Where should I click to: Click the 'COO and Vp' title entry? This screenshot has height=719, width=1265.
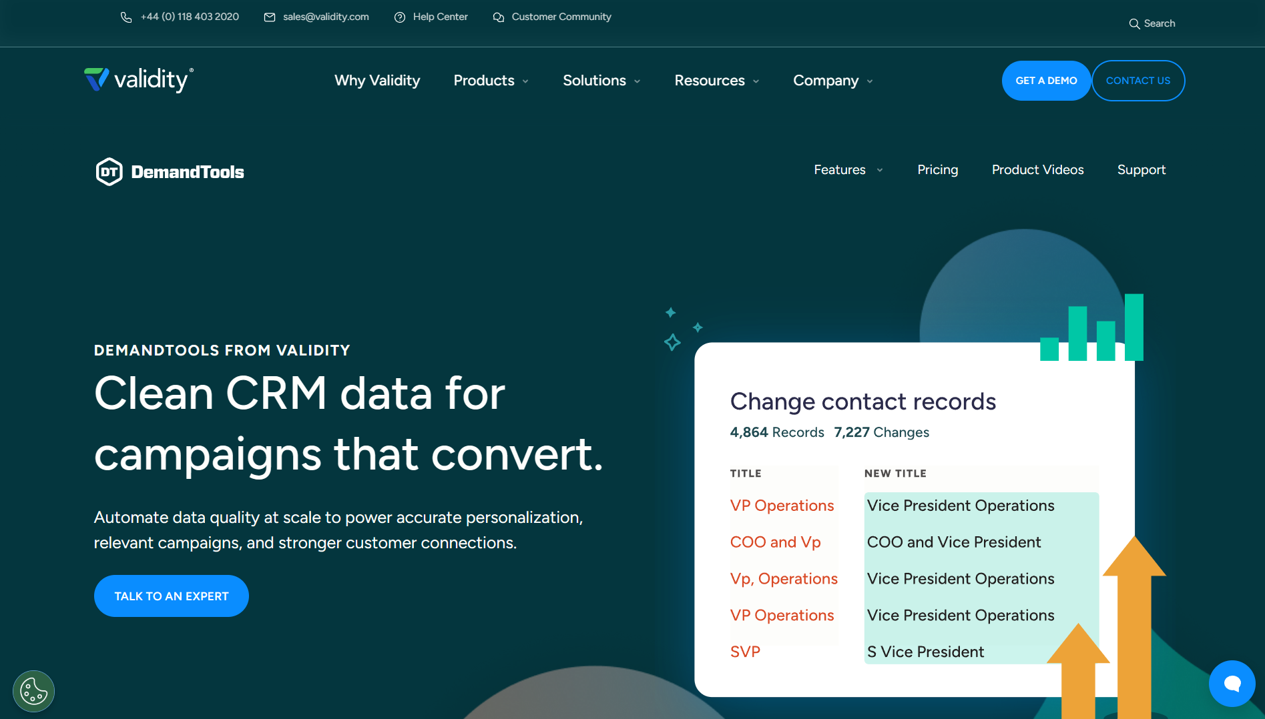click(x=776, y=542)
